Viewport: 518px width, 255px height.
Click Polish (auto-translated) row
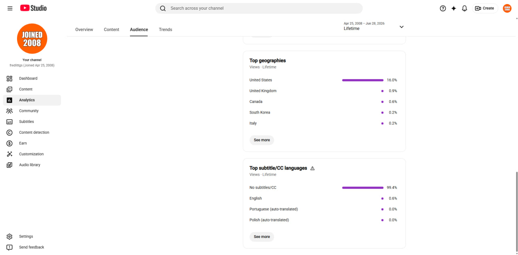click(x=269, y=220)
